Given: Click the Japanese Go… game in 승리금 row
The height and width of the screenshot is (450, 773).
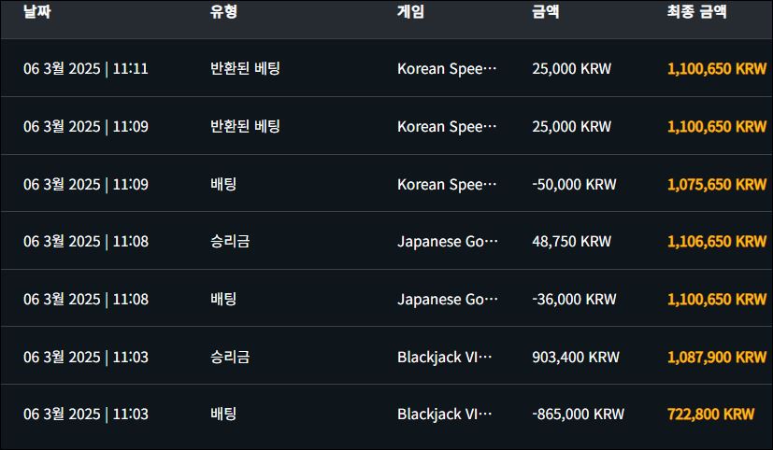Looking at the screenshot, I should (448, 242).
